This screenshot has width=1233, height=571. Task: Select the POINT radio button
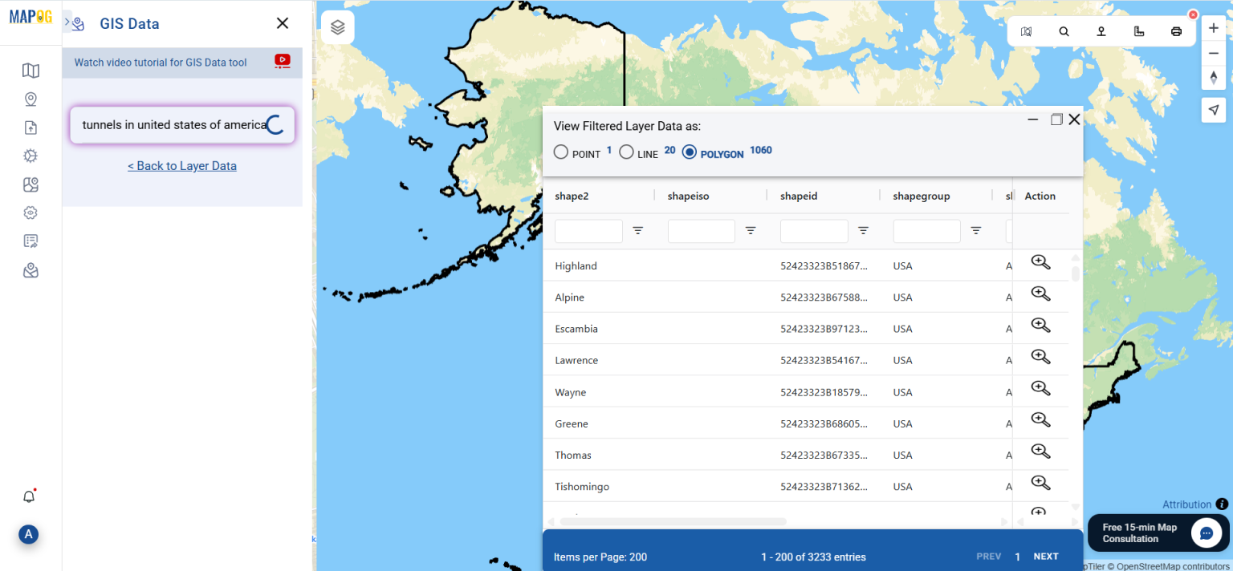click(560, 152)
